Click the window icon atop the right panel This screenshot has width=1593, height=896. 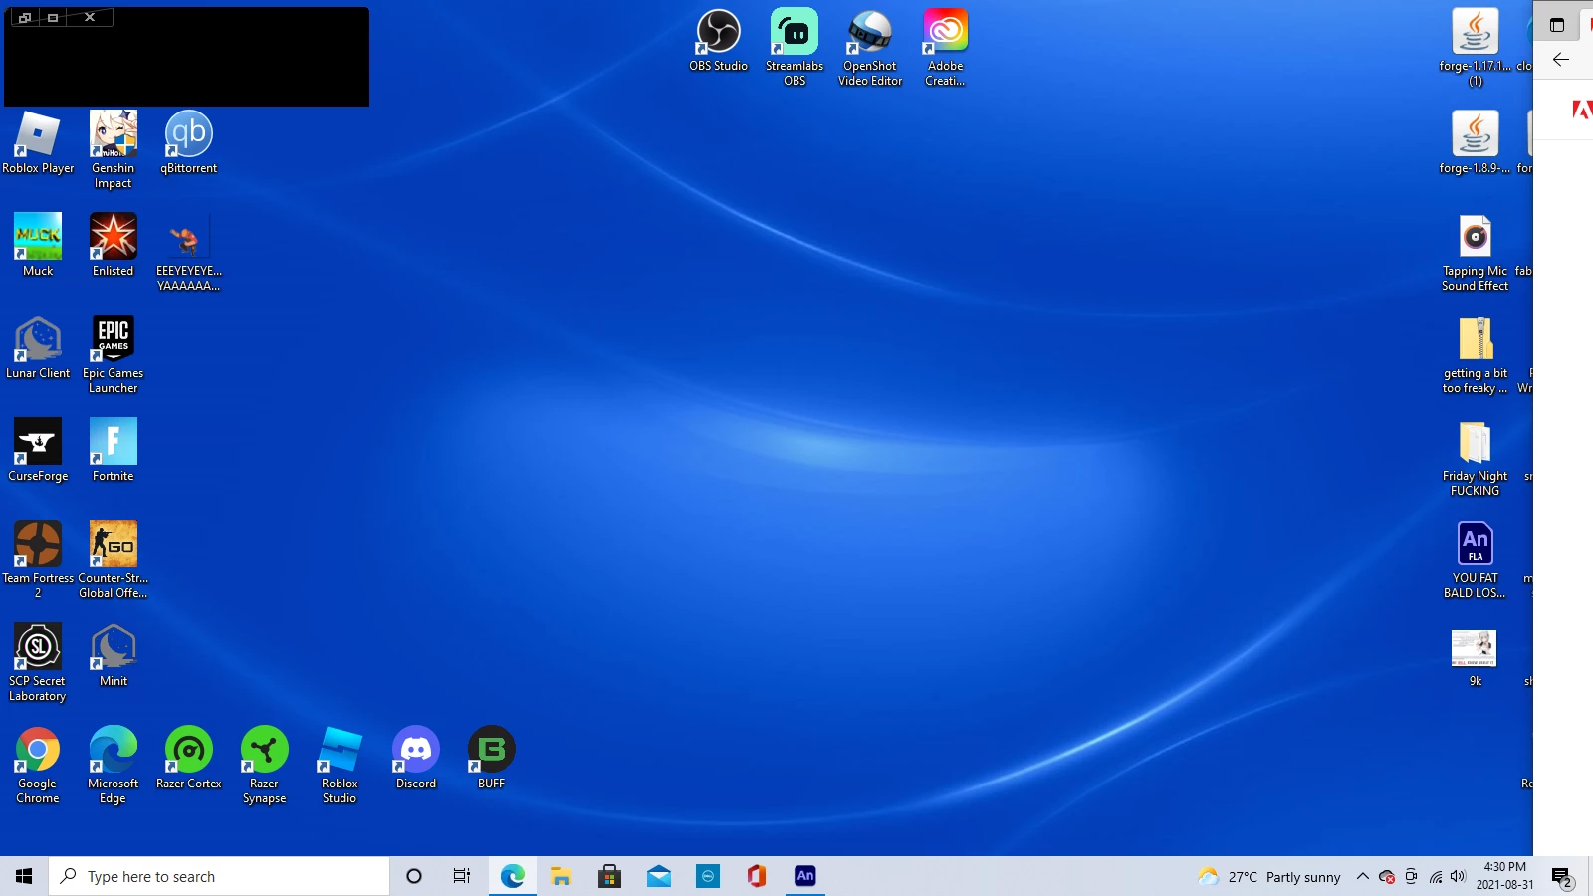coord(1557,25)
